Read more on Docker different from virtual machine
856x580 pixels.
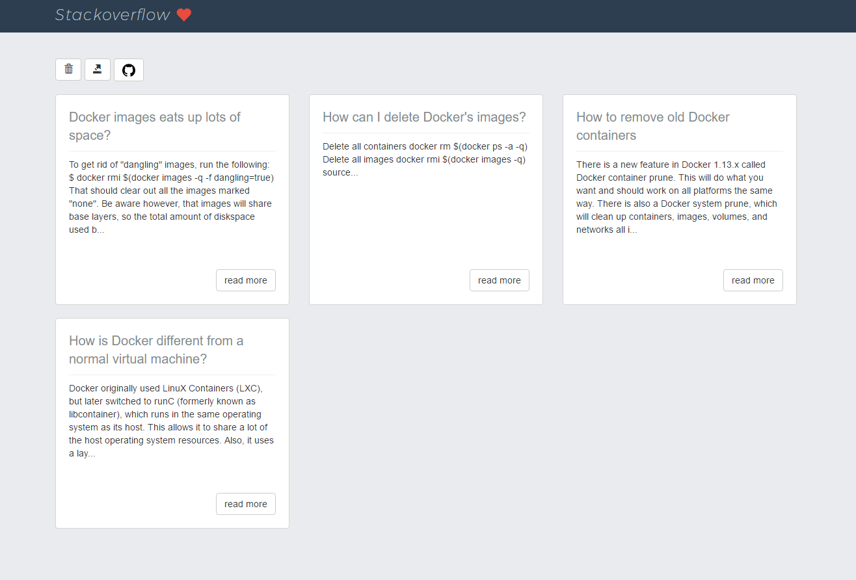tap(246, 504)
